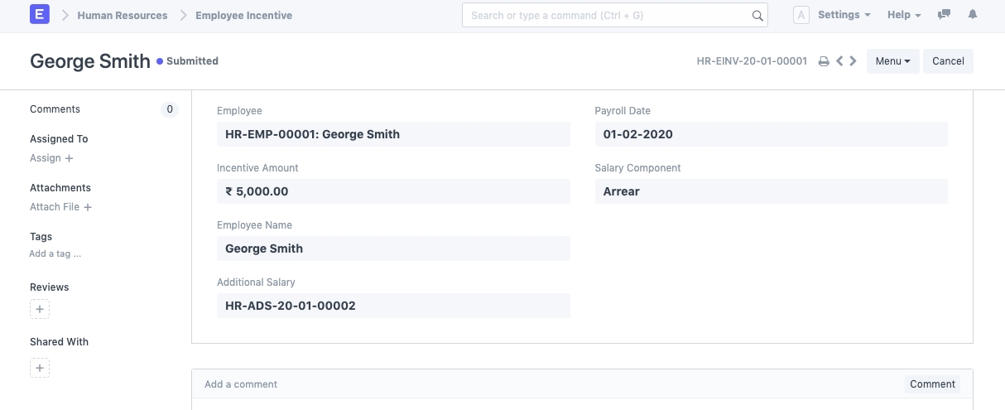Image resolution: width=1005 pixels, height=410 pixels.
Task: Click the Comment button
Action: click(932, 384)
